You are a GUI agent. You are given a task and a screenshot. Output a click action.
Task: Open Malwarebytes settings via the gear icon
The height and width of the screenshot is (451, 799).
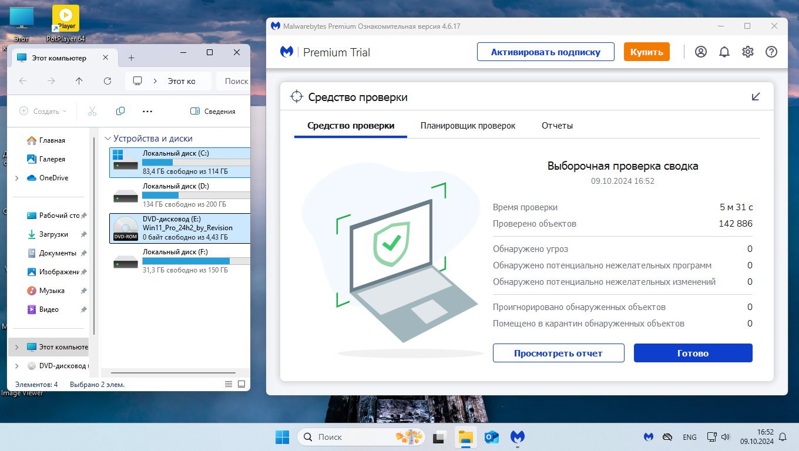click(748, 52)
